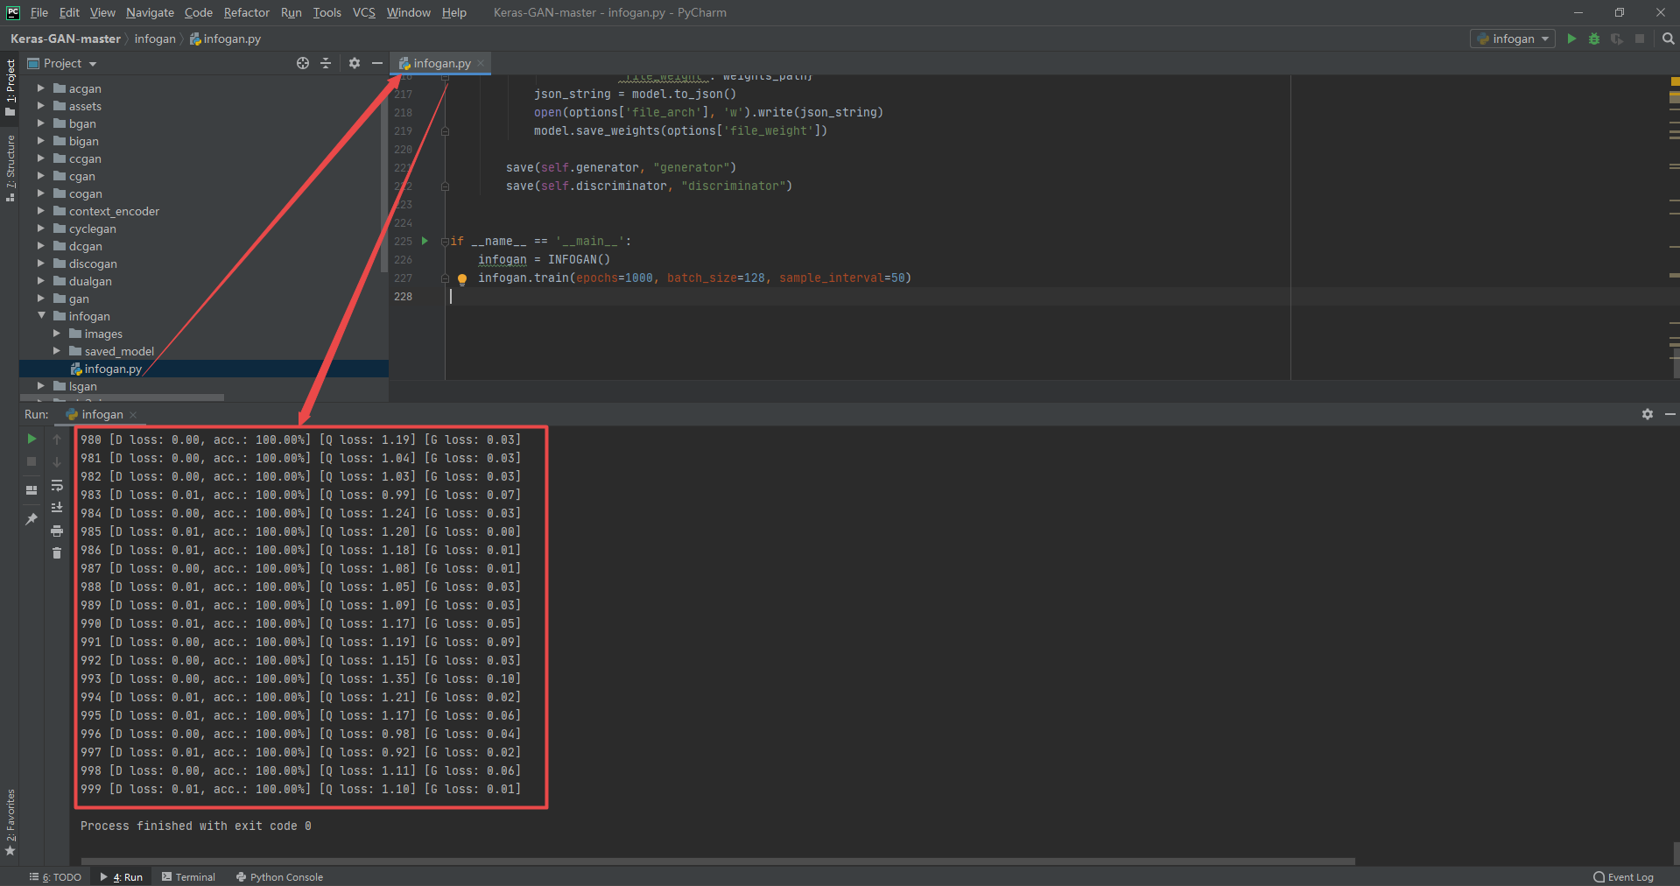Image resolution: width=1680 pixels, height=886 pixels.
Task: Open the Tools menu
Action: click(327, 12)
